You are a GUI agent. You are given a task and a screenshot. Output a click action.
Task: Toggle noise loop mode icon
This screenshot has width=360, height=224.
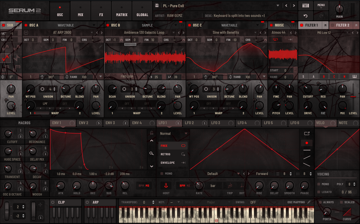click(x=275, y=39)
